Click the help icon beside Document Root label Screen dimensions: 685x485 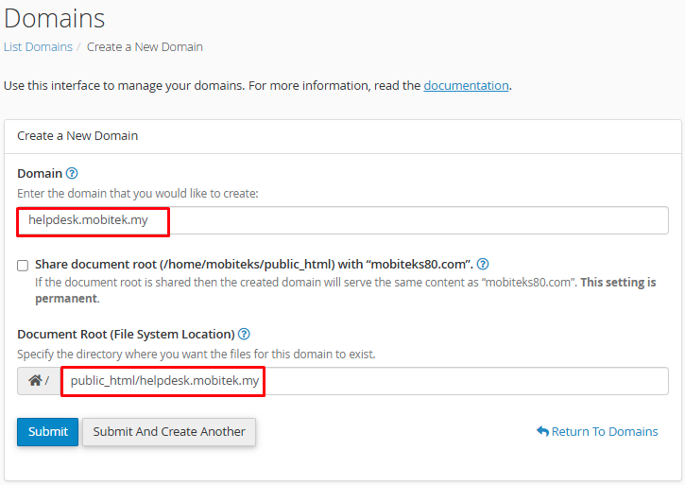point(244,334)
